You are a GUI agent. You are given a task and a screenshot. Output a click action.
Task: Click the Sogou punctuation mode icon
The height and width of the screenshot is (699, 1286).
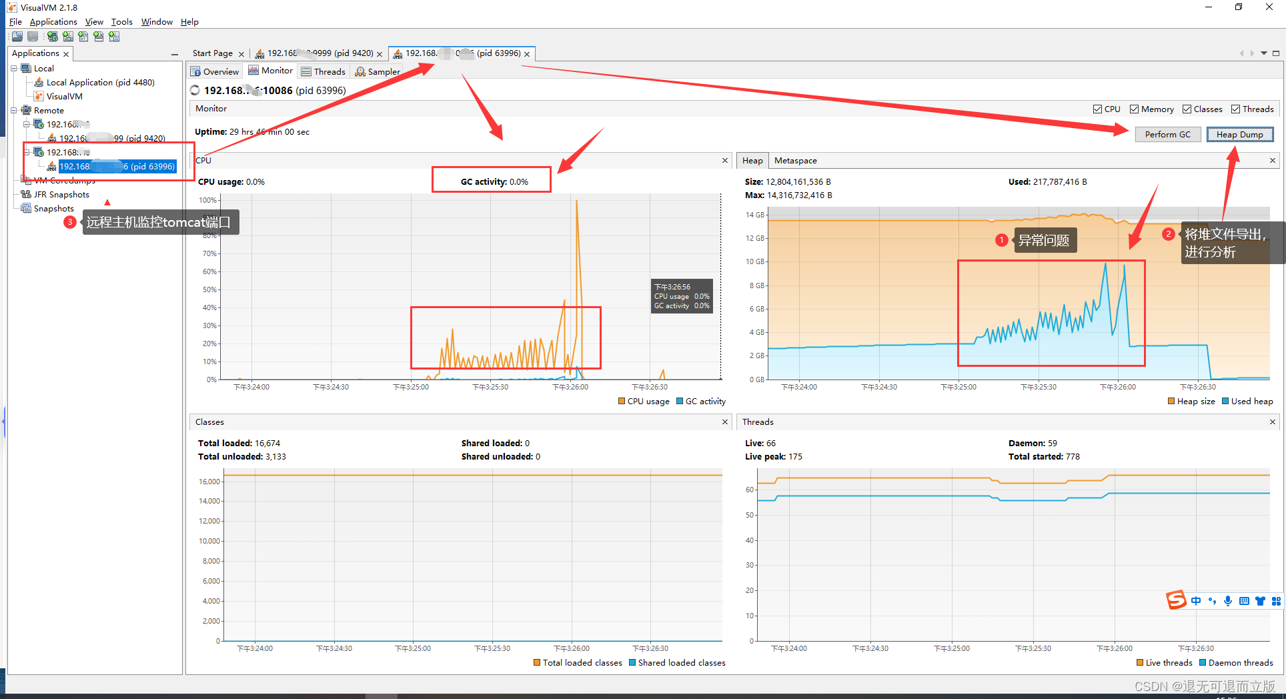[x=1212, y=601]
